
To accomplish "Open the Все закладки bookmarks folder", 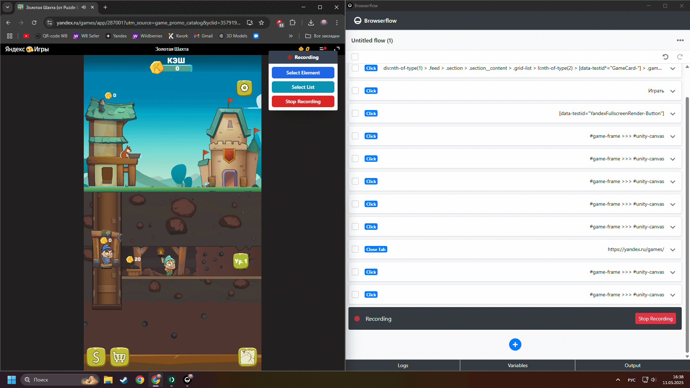I will (322, 36).
